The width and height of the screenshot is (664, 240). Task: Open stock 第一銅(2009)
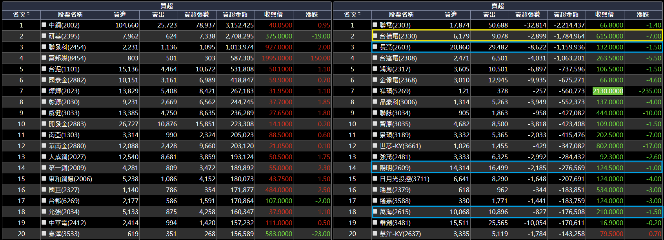tap(67, 168)
